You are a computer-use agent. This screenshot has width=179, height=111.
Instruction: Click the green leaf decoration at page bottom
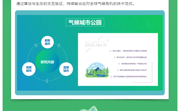88,109
